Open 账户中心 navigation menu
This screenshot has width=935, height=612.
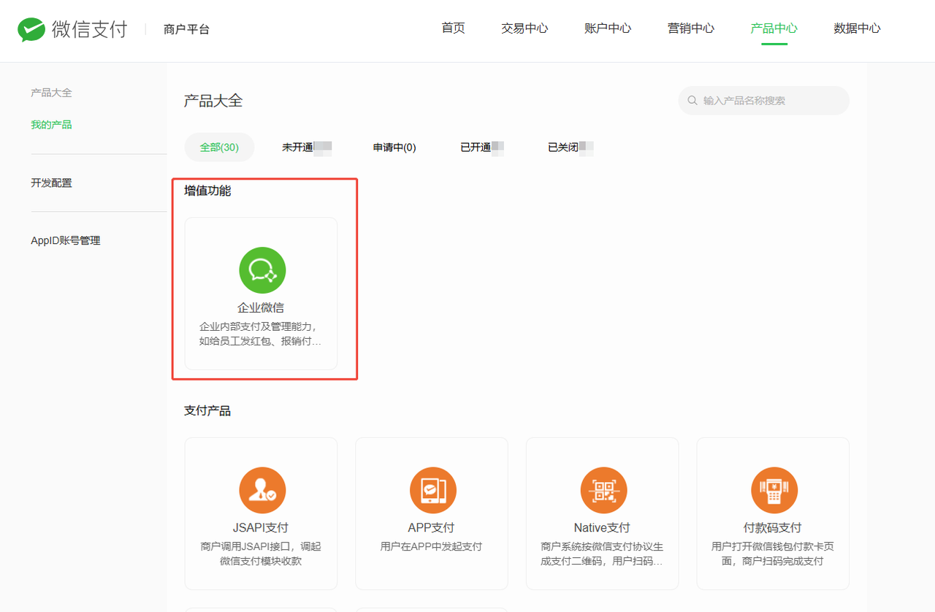[x=608, y=28]
